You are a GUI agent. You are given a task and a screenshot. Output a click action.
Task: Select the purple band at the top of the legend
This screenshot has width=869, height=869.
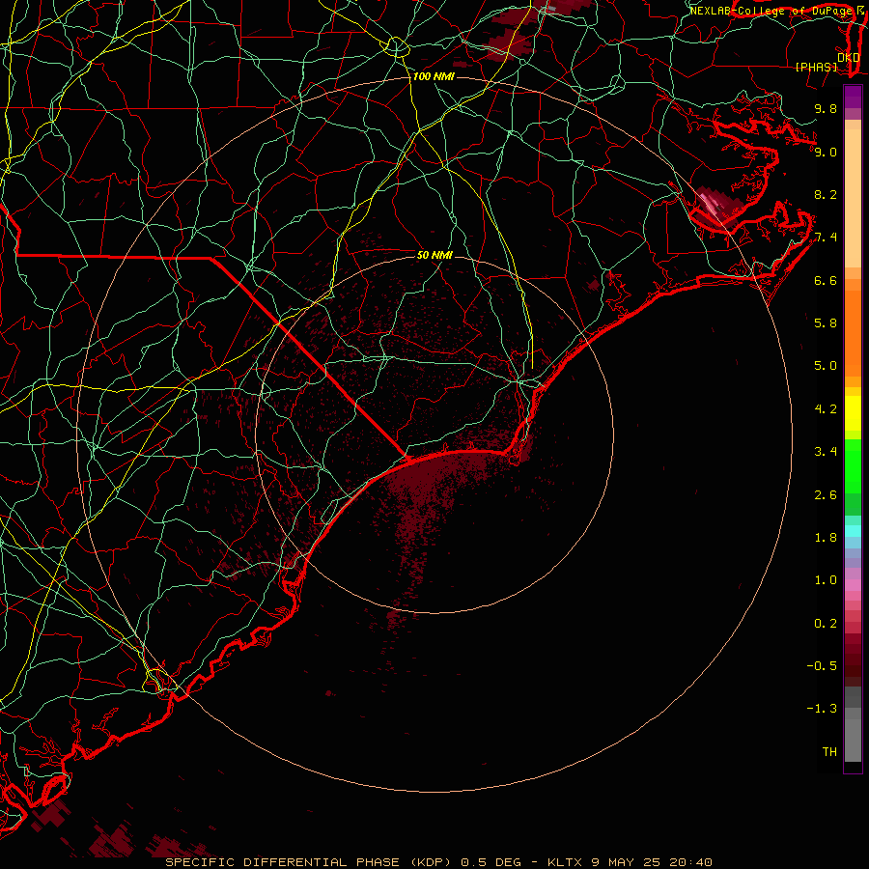click(853, 98)
